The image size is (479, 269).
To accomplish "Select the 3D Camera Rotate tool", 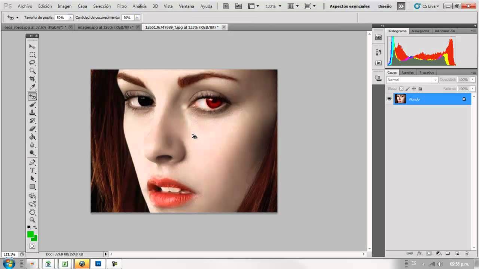I will pos(33,204).
